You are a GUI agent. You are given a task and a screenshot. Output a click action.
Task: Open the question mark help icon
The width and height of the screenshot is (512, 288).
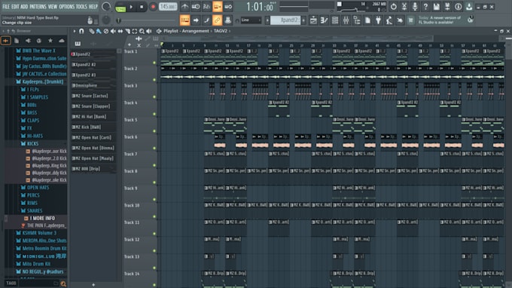tap(425, 7)
